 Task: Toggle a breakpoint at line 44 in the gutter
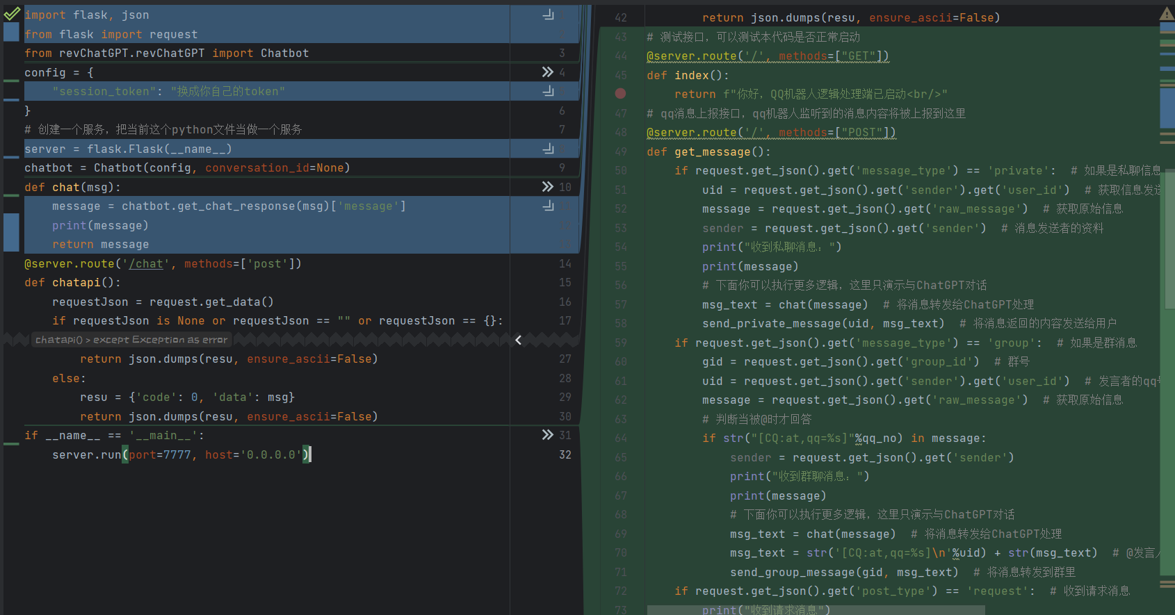(621, 56)
